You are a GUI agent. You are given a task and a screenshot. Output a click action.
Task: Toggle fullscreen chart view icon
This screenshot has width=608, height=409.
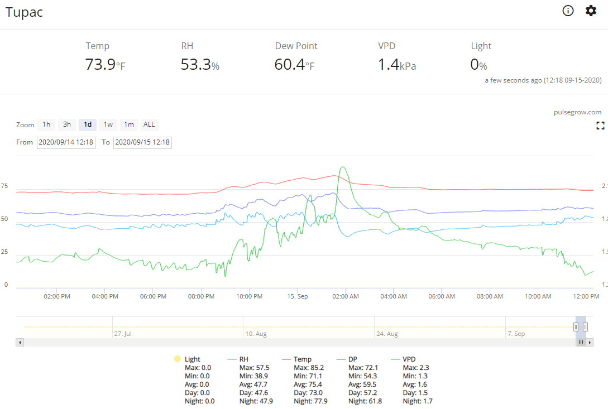[x=600, y=126]
